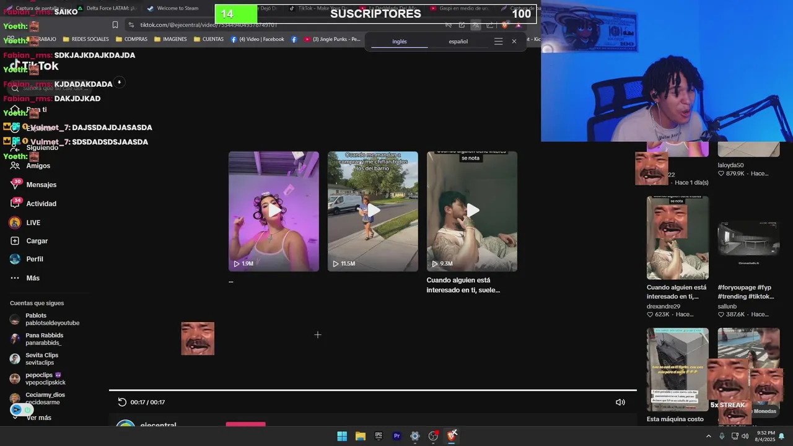The image size is (793, 446).
Task: Open the REDES SOCIALES bookmark folder
Action: (x=85, y=39)
